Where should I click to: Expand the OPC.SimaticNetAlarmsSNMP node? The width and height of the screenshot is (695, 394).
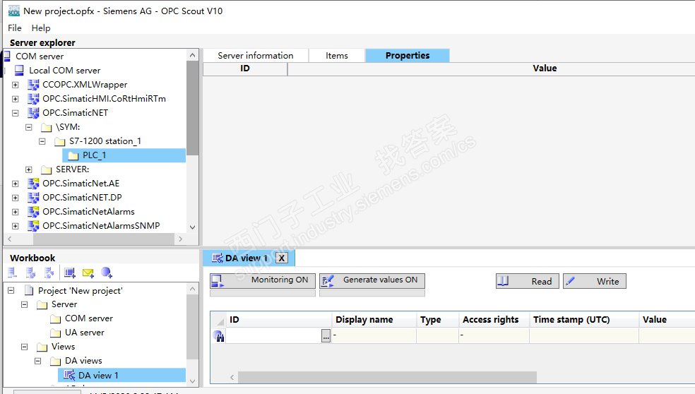pos(16,226)
